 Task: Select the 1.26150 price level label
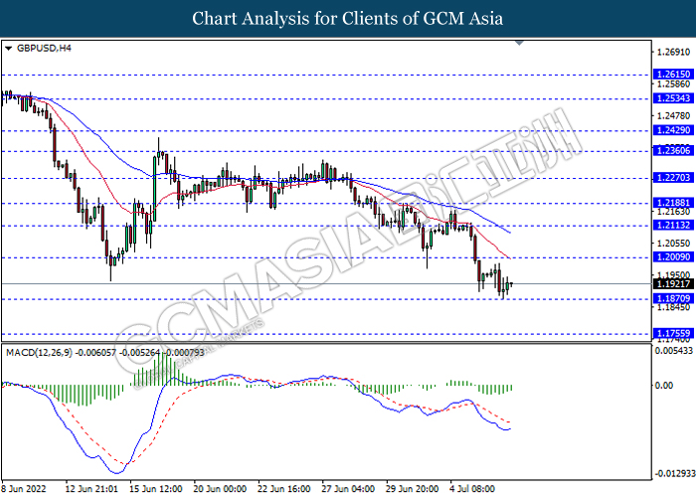tap(674, 75)
